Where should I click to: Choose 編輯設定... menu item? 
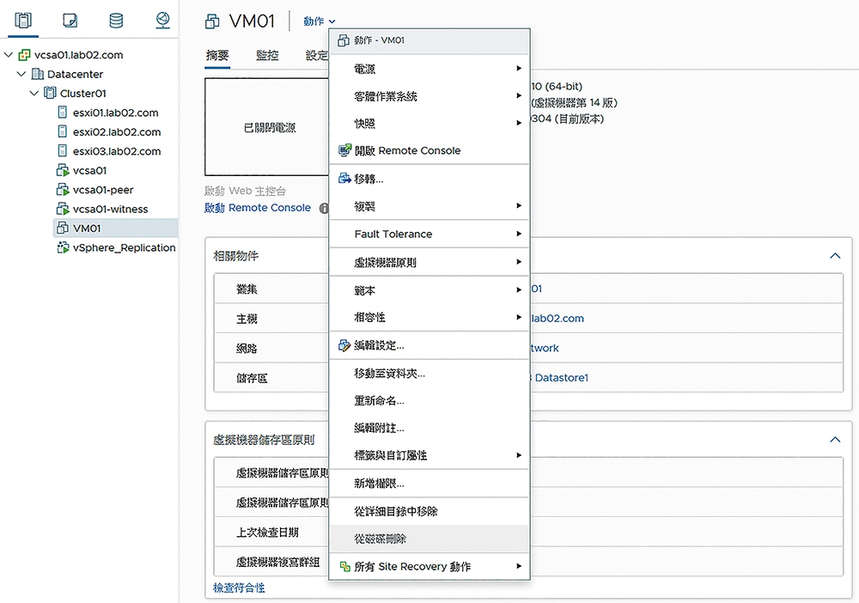click(x=429, y=345)
